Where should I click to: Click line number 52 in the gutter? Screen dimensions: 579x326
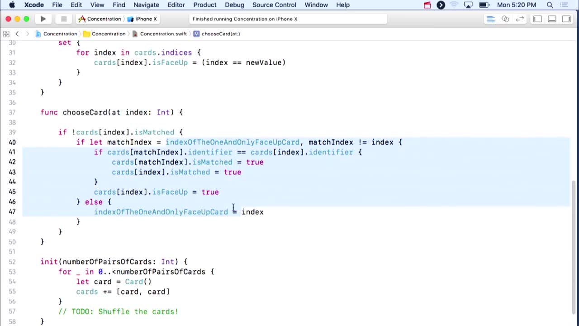coord(12,262)
